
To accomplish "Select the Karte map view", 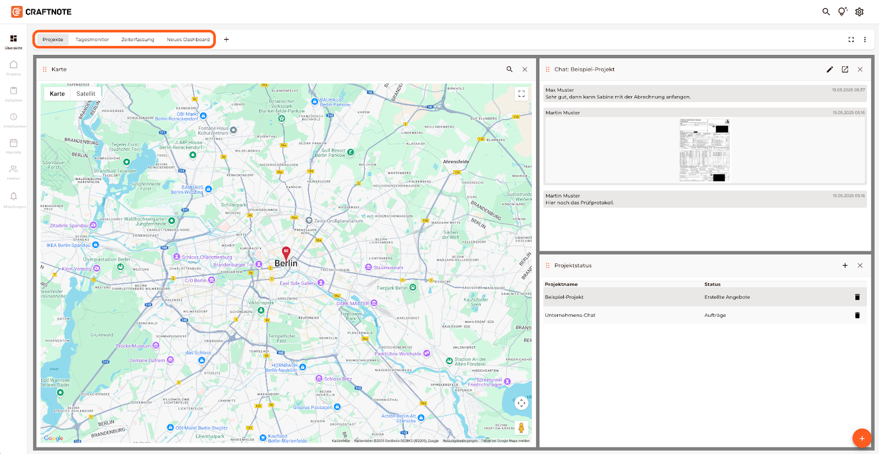I will click(x=57, y=94).
